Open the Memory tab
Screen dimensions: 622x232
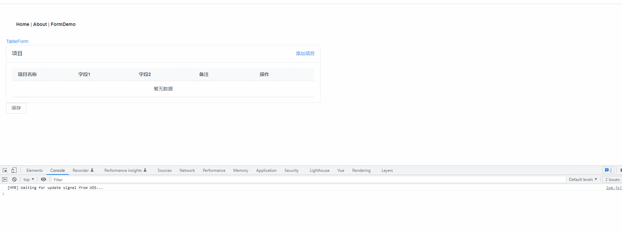241,170
